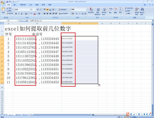Toggle Wrap Text (自动换行)
The width and height of the screenshot is (154, 118).
click(x=63, y=10)
